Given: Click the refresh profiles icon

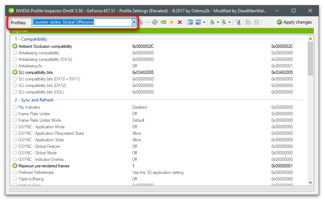Looking at the screenshot, I should tap(154, 22).
